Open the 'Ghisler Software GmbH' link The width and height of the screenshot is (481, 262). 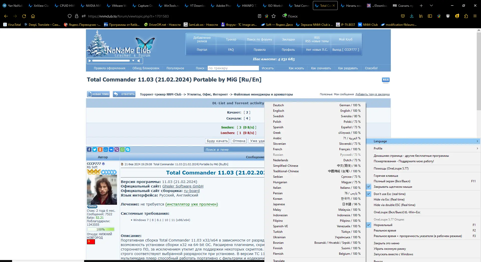(183, 186)
